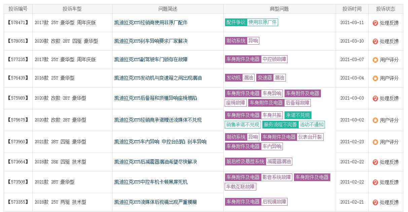This screenshot has width=408, height=212.
Task: Click the date 2021-02-23
Action: 352,142
